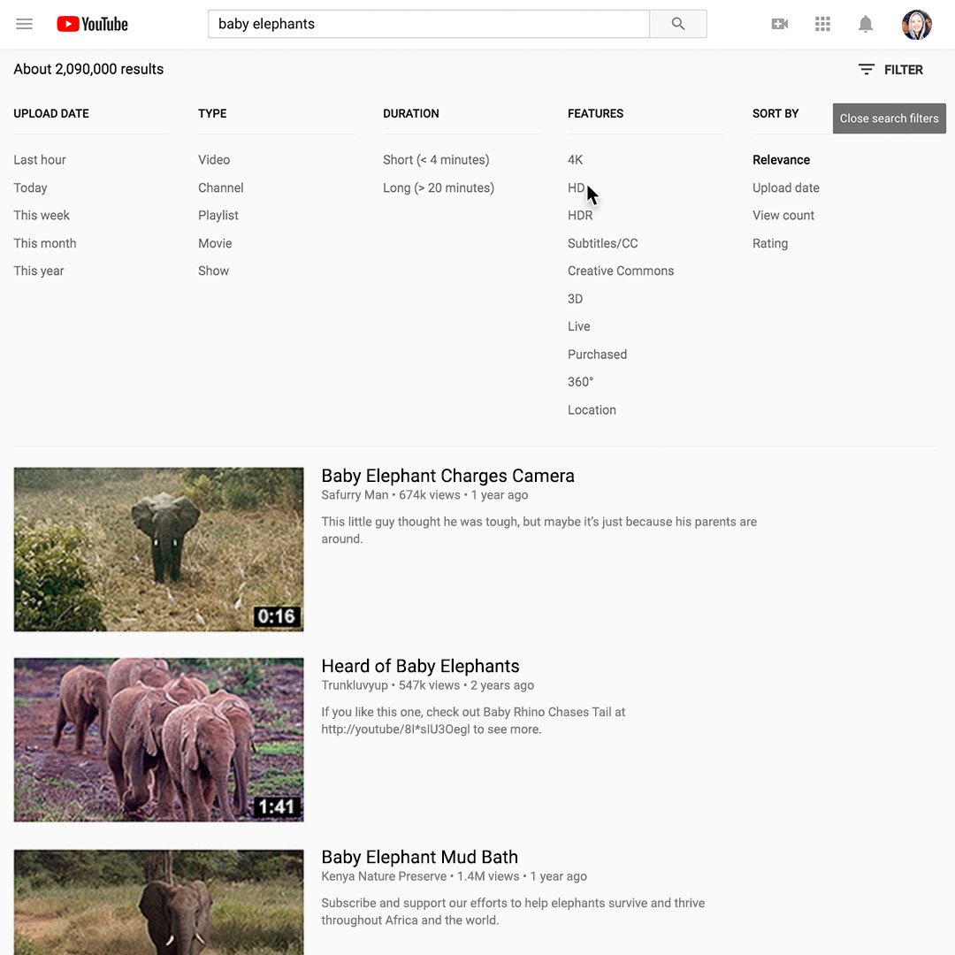Image resolution: width=955 pixels, height=955 pixels.
Task: Enable the HD feature filter
Action: [x=577, y=187]
